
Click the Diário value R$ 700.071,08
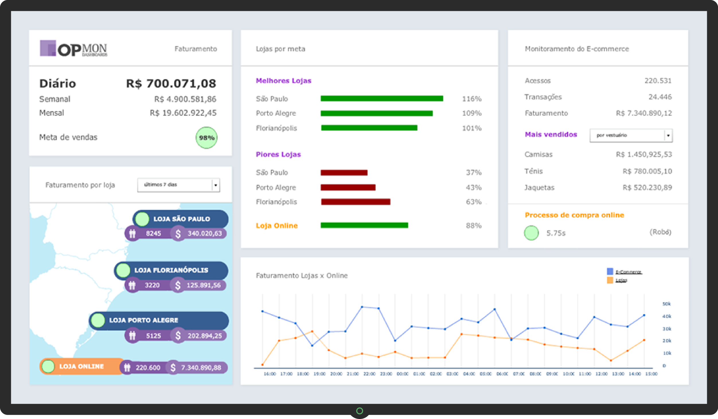[171, 83]
